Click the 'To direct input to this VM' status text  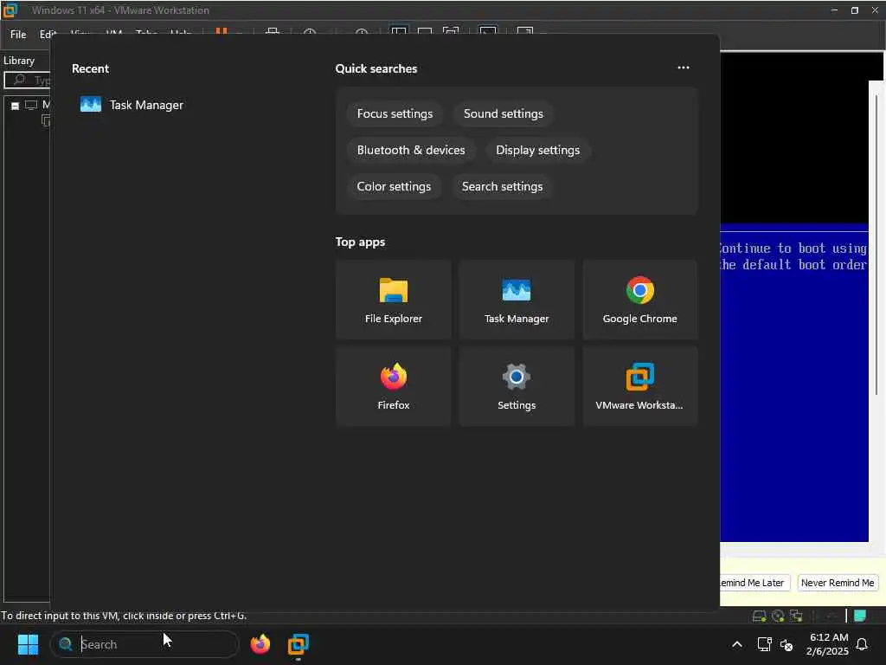pyautogui.click(x=124, y=616)
